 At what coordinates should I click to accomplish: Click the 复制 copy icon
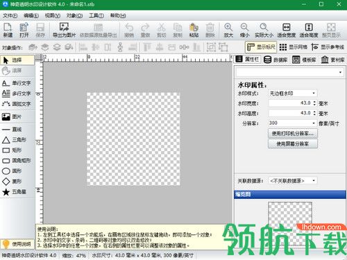point(178,30)
